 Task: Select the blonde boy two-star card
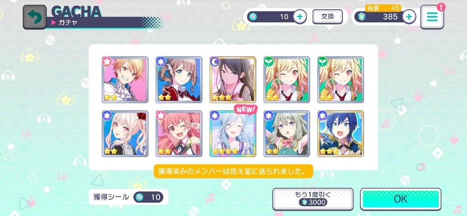[125, 79]
